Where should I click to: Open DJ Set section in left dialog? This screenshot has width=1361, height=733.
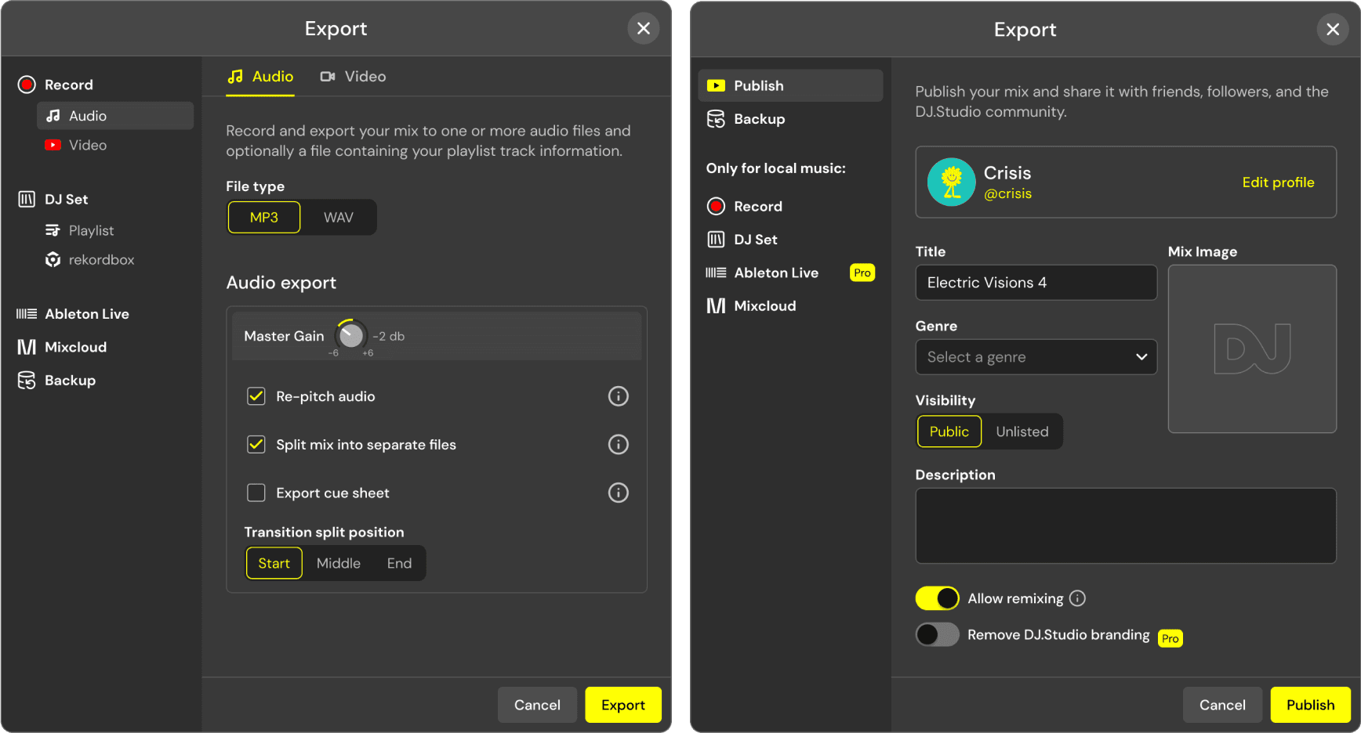point(53,199)
